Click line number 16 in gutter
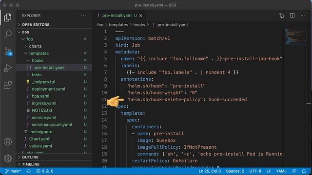The width and height of the screenshot is (312, 175). tap(104, 134)
